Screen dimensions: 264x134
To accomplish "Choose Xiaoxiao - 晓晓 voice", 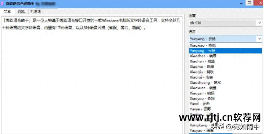I will click(225, 46).
